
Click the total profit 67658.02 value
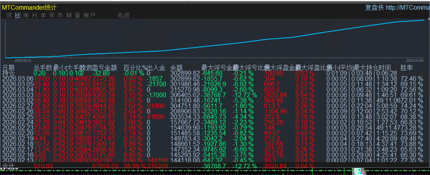click(x=105, y=166)
